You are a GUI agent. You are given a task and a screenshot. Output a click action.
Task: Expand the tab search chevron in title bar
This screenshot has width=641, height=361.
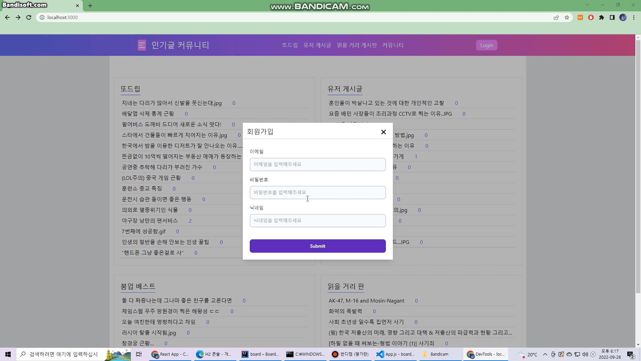click(x=587, y=5)
